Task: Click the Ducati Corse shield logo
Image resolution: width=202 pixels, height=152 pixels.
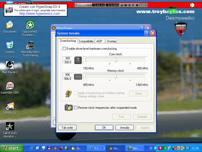Action: tap(181, 29)
